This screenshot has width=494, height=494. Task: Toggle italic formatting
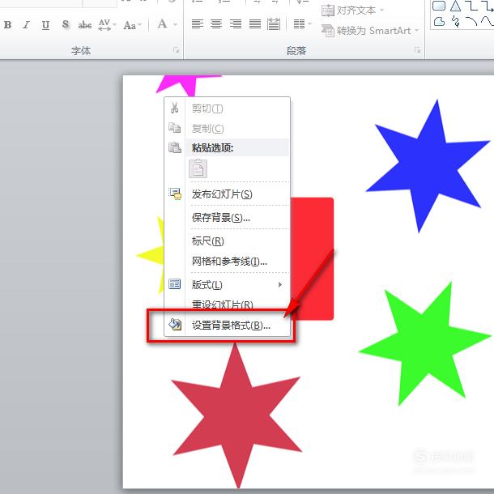(x=26, y=24)
